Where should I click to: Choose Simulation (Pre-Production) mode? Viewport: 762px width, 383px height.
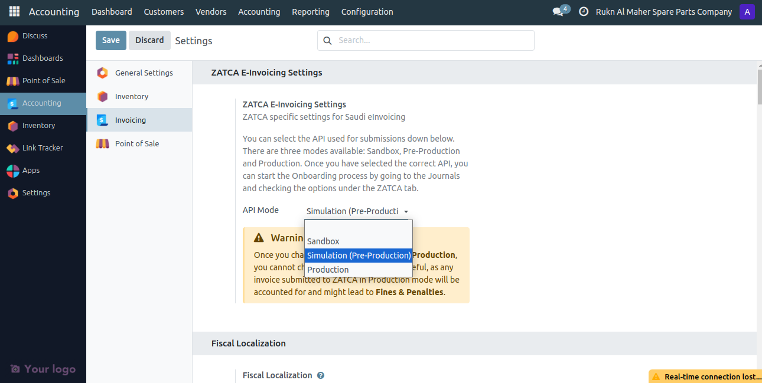358,255
